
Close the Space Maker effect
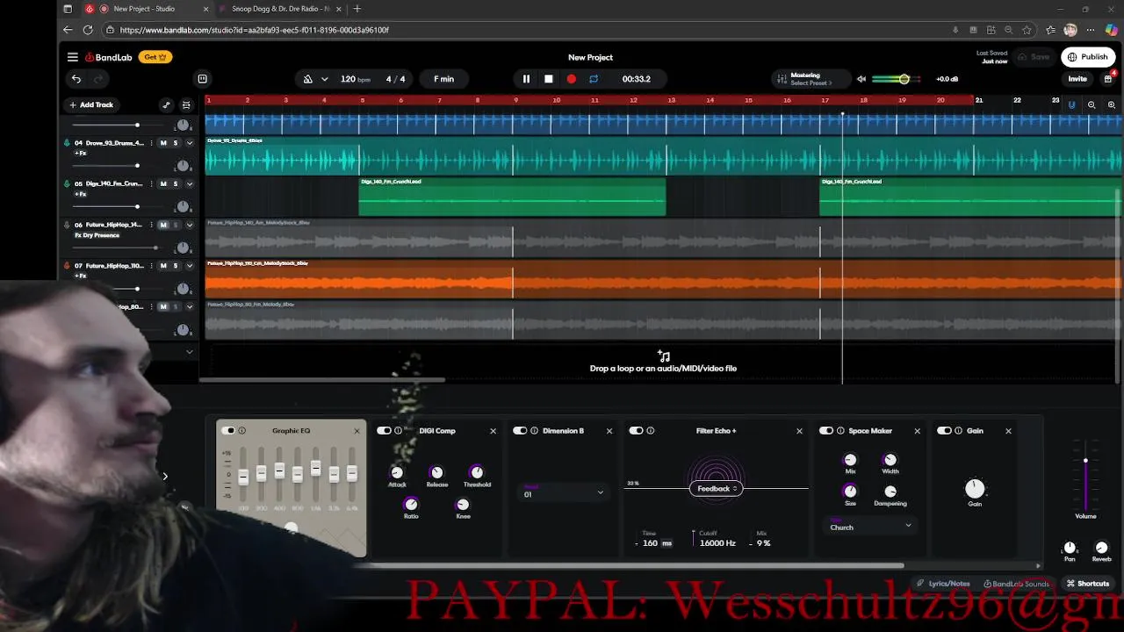pos(918,431)
